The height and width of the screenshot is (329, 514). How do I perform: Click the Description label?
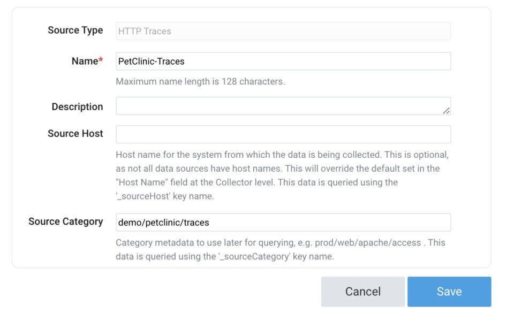point(77,107)
